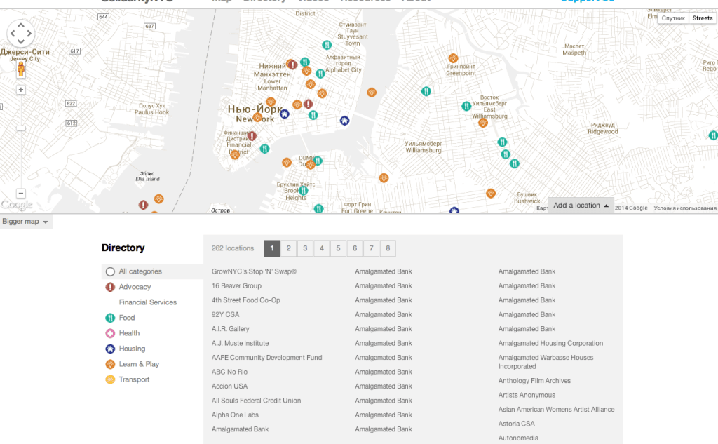Click the map pan control compass
Image resolution: width=718 pixels, height=444 pixels.
click(20, 33)
